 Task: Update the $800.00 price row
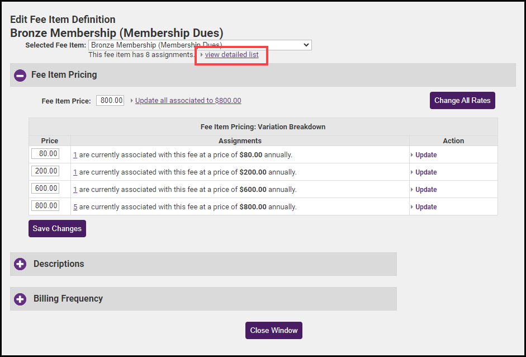click(x=426, y=207)
